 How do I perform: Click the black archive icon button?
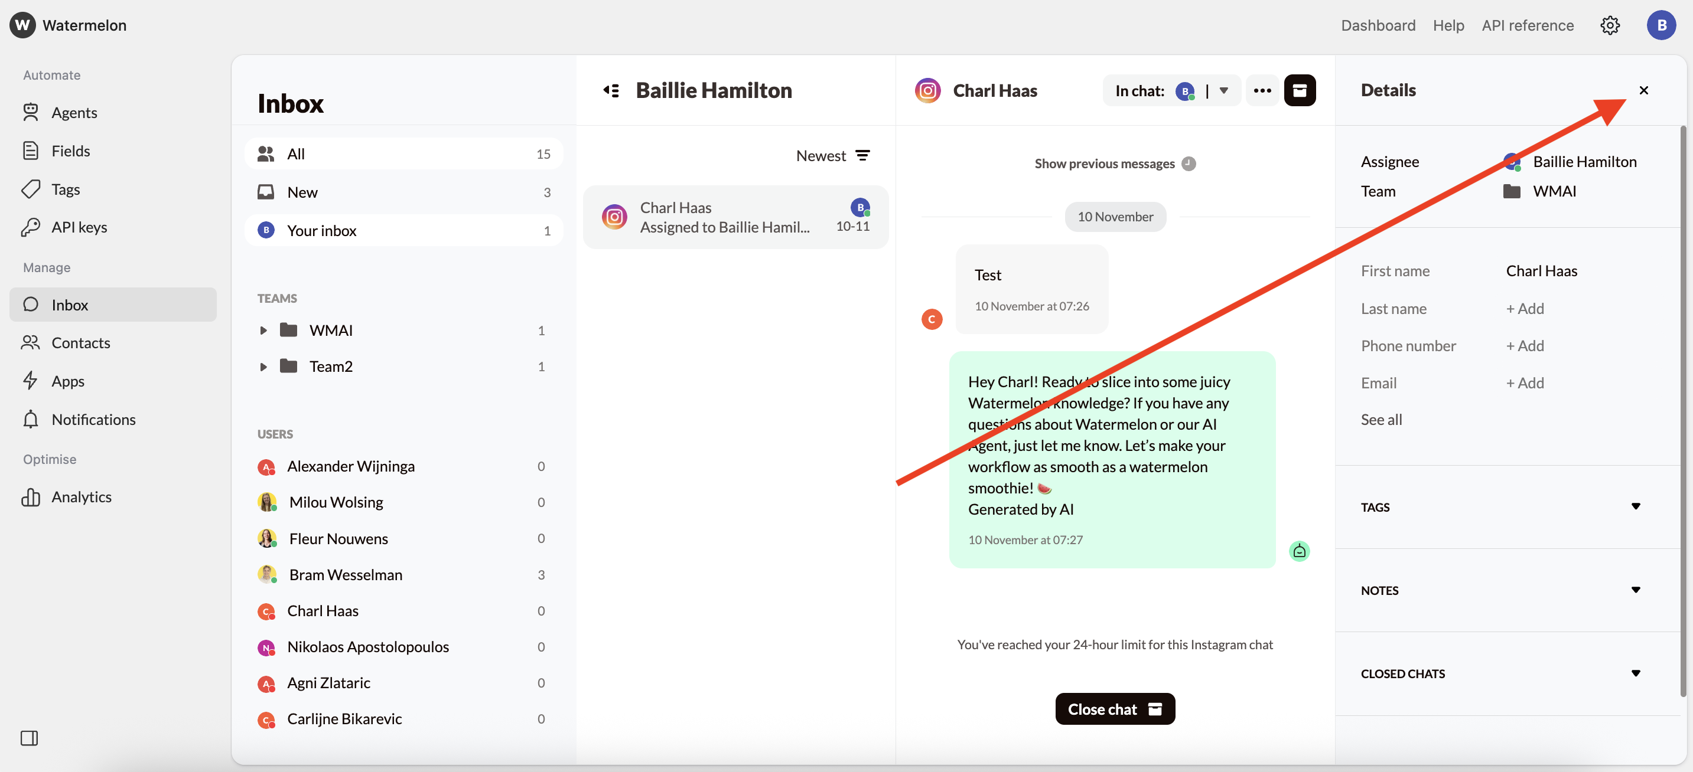tap(1300, 90)
